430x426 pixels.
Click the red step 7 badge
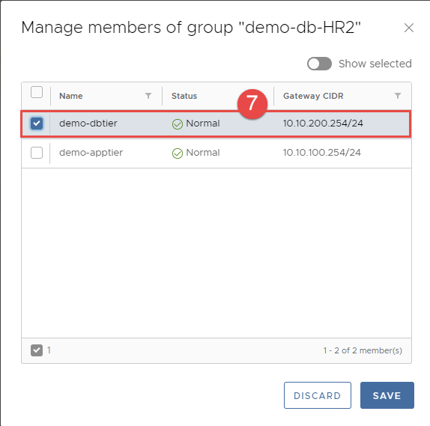click(252, 104)
